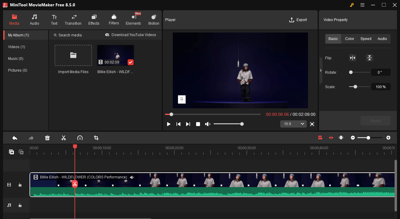Click the Export button

pyautogui.click(x=298, y=20)
